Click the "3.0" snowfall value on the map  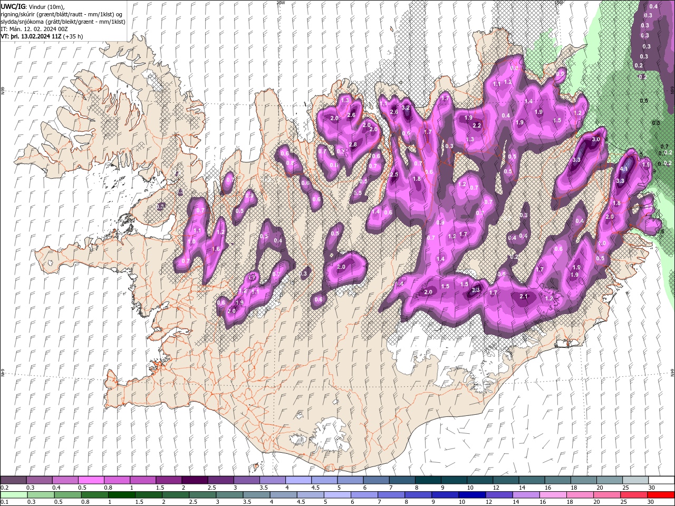596,139
